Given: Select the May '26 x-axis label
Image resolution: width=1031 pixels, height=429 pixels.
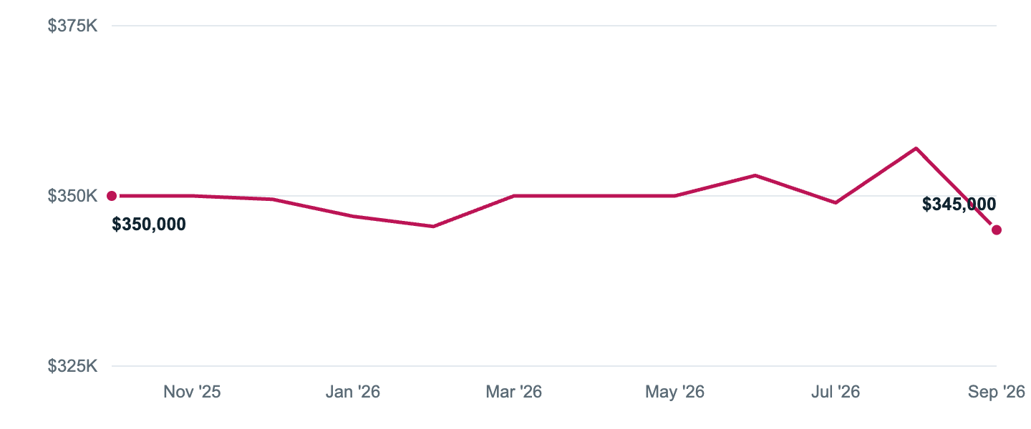Looking at the screenshot, I should tap(674, 392).
